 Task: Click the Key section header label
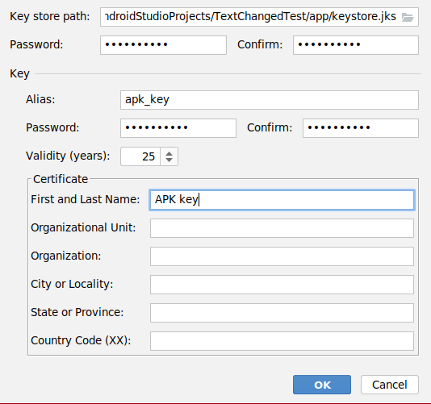click(19, 73)
